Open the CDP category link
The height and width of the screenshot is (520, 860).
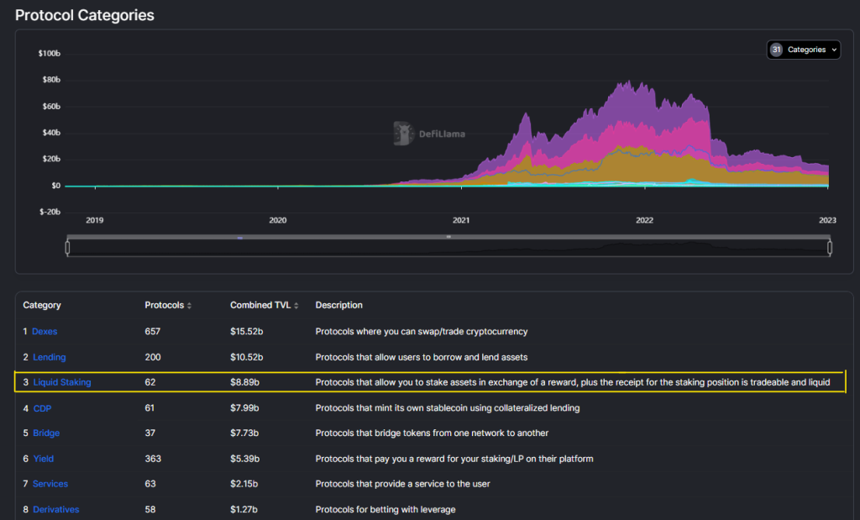[42, 408]
